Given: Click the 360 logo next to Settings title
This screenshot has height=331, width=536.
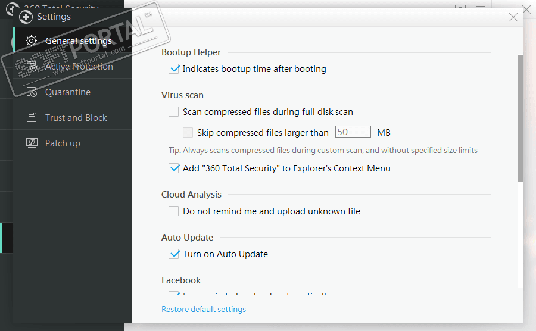Looking at the screenshot, I should (26, 17).
